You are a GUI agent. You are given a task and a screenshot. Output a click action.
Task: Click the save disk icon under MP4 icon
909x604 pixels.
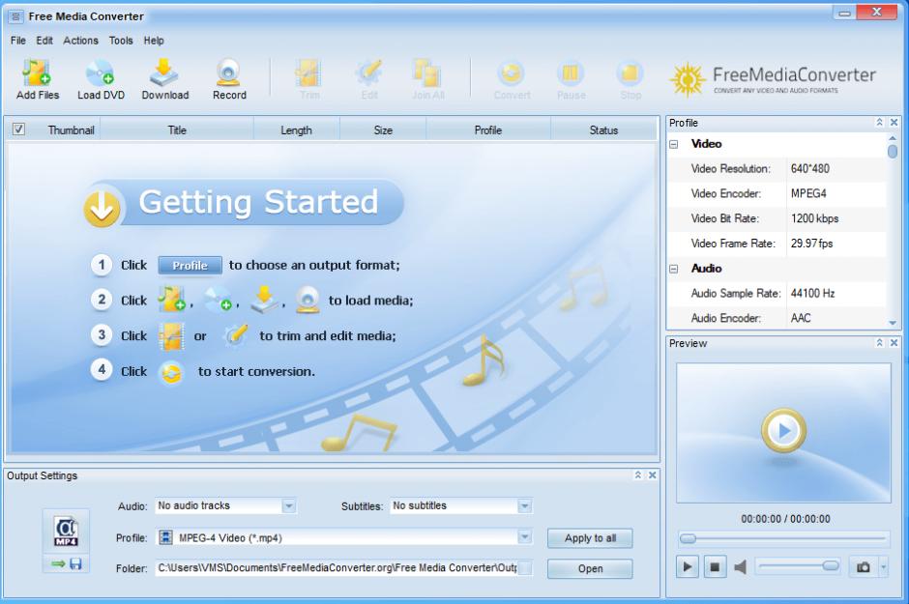(x=76, y=563)
